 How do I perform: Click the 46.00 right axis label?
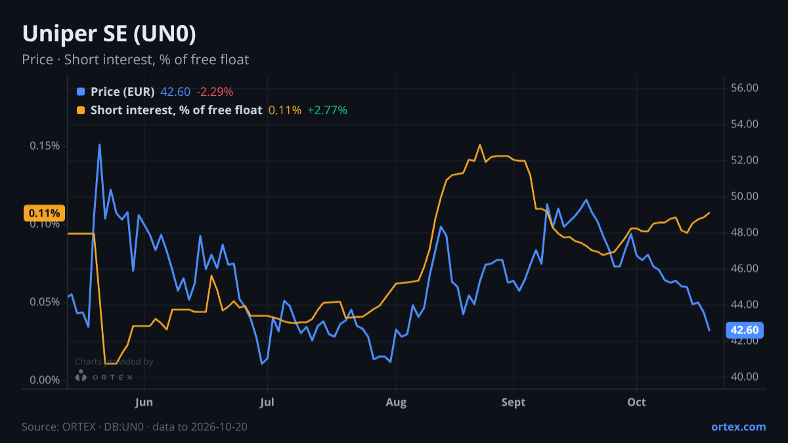[744, 268]
